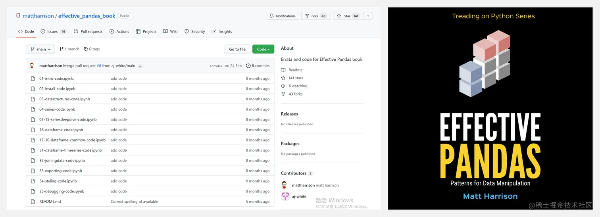The height and width of the screenshot is (217, 600).
Task: Open file 31-dataframe-timeseries-code.ipynb
Action: (71, 150)
